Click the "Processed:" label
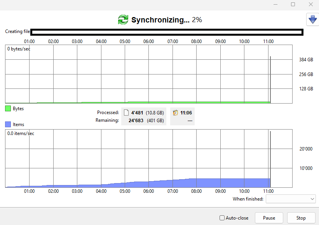Viewport: 319px width, 225px height. (108, 112)
